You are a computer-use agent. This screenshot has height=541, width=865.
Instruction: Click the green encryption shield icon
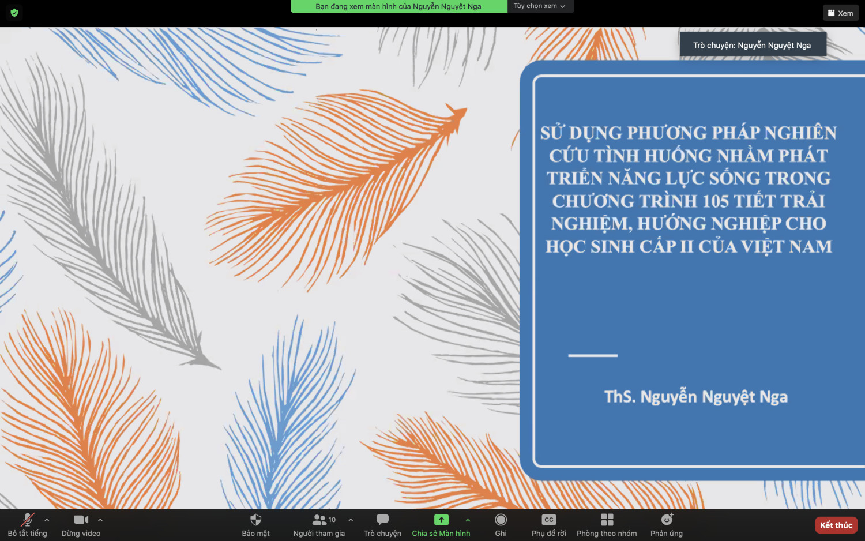(x=14, y=12)
